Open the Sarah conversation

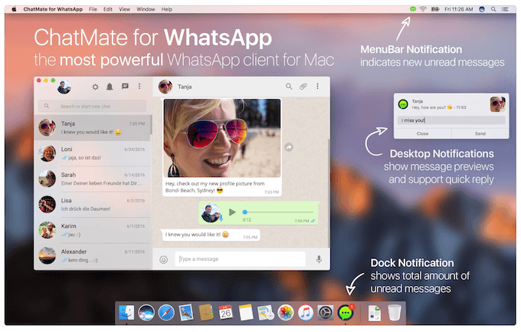tap(93, 179)
